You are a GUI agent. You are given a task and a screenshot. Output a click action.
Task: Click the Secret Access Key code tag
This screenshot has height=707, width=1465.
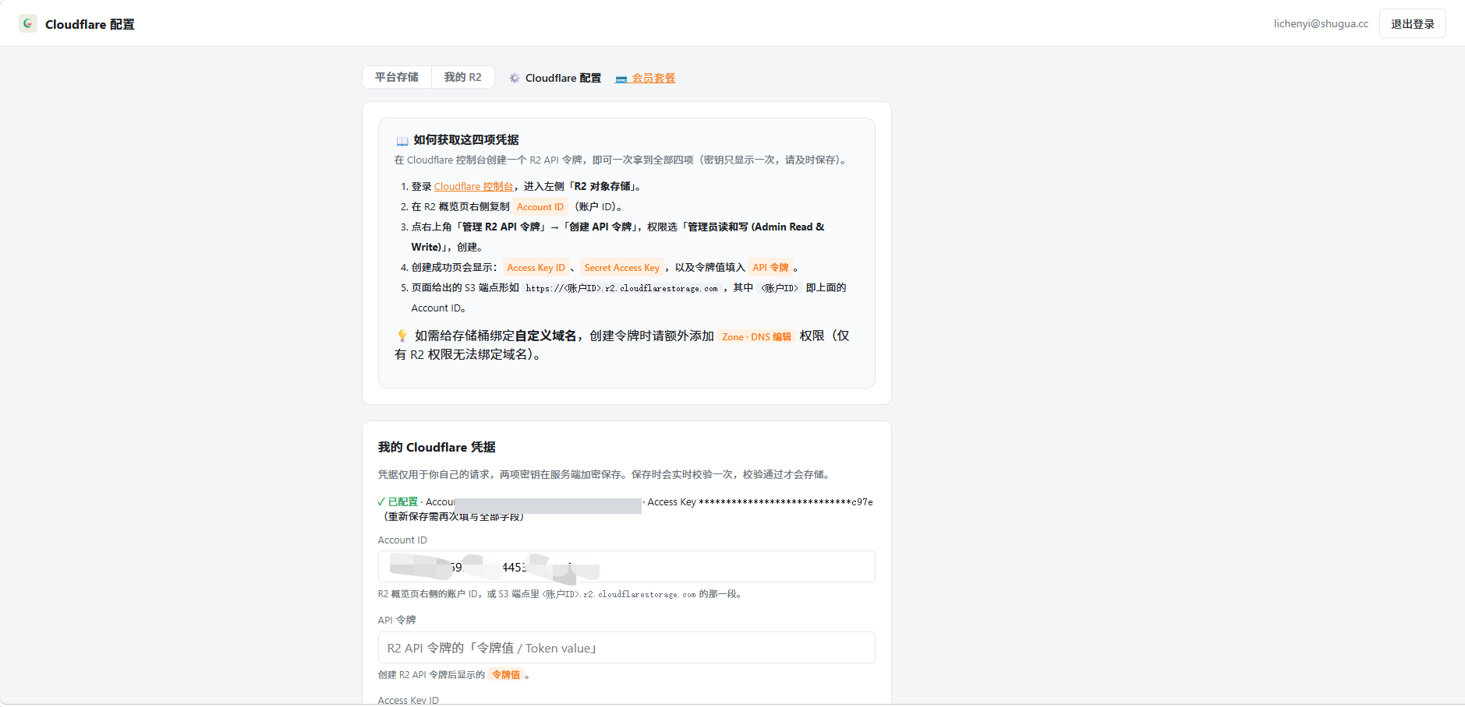(621, 267)
